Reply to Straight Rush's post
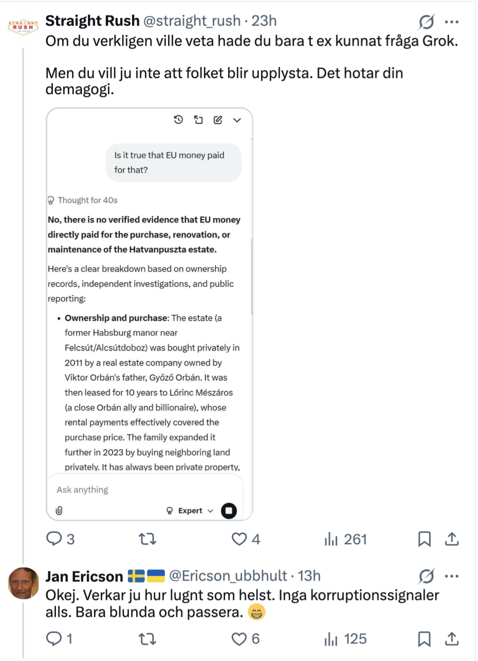The width and height of the screenshot is (478, 661). pyautogui.click(x=54, y=539)
